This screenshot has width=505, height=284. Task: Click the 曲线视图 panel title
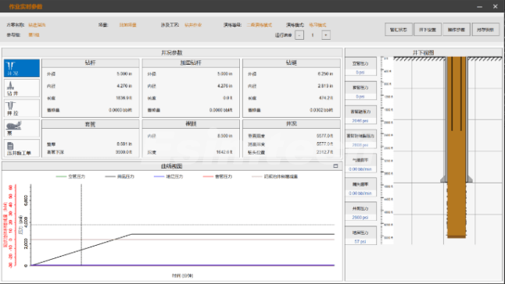tap(172, 166)
